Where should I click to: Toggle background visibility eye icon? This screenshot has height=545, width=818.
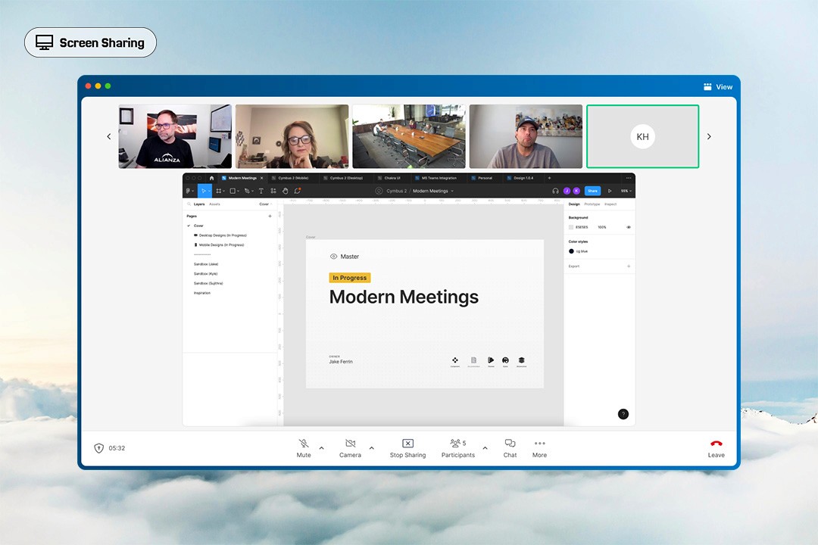coord(628,227)
